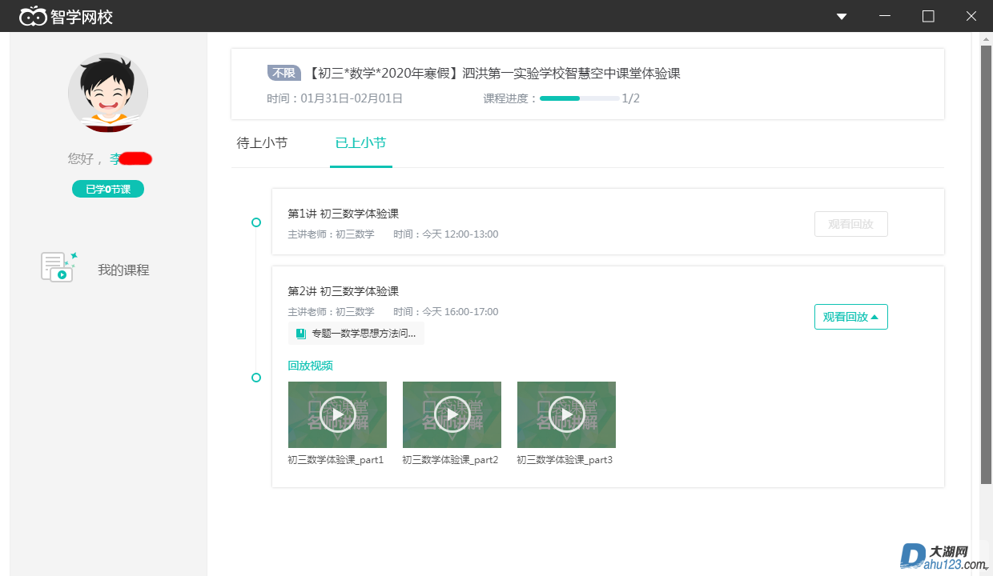Switch to the 待上小节 tab
Image resolution: width=993 pixels, height=576 pixels.
[262, 143]
